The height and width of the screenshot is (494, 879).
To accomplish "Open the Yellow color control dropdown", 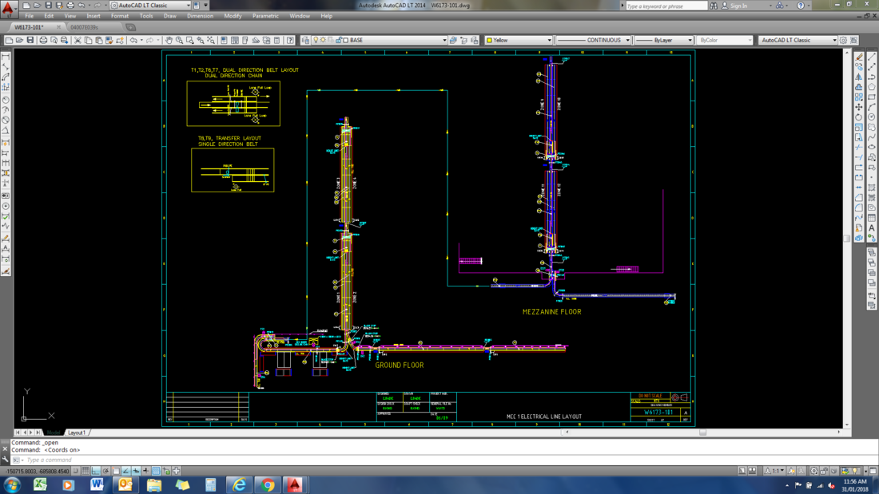I will click(549, 41).
